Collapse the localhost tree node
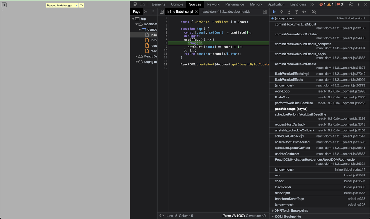The image size is (370, 219). (137, 24)
